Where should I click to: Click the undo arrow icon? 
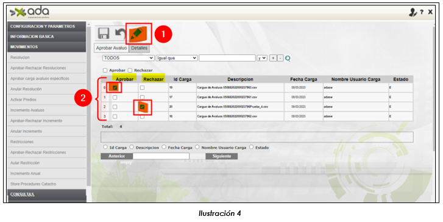[x=121, y=34]
